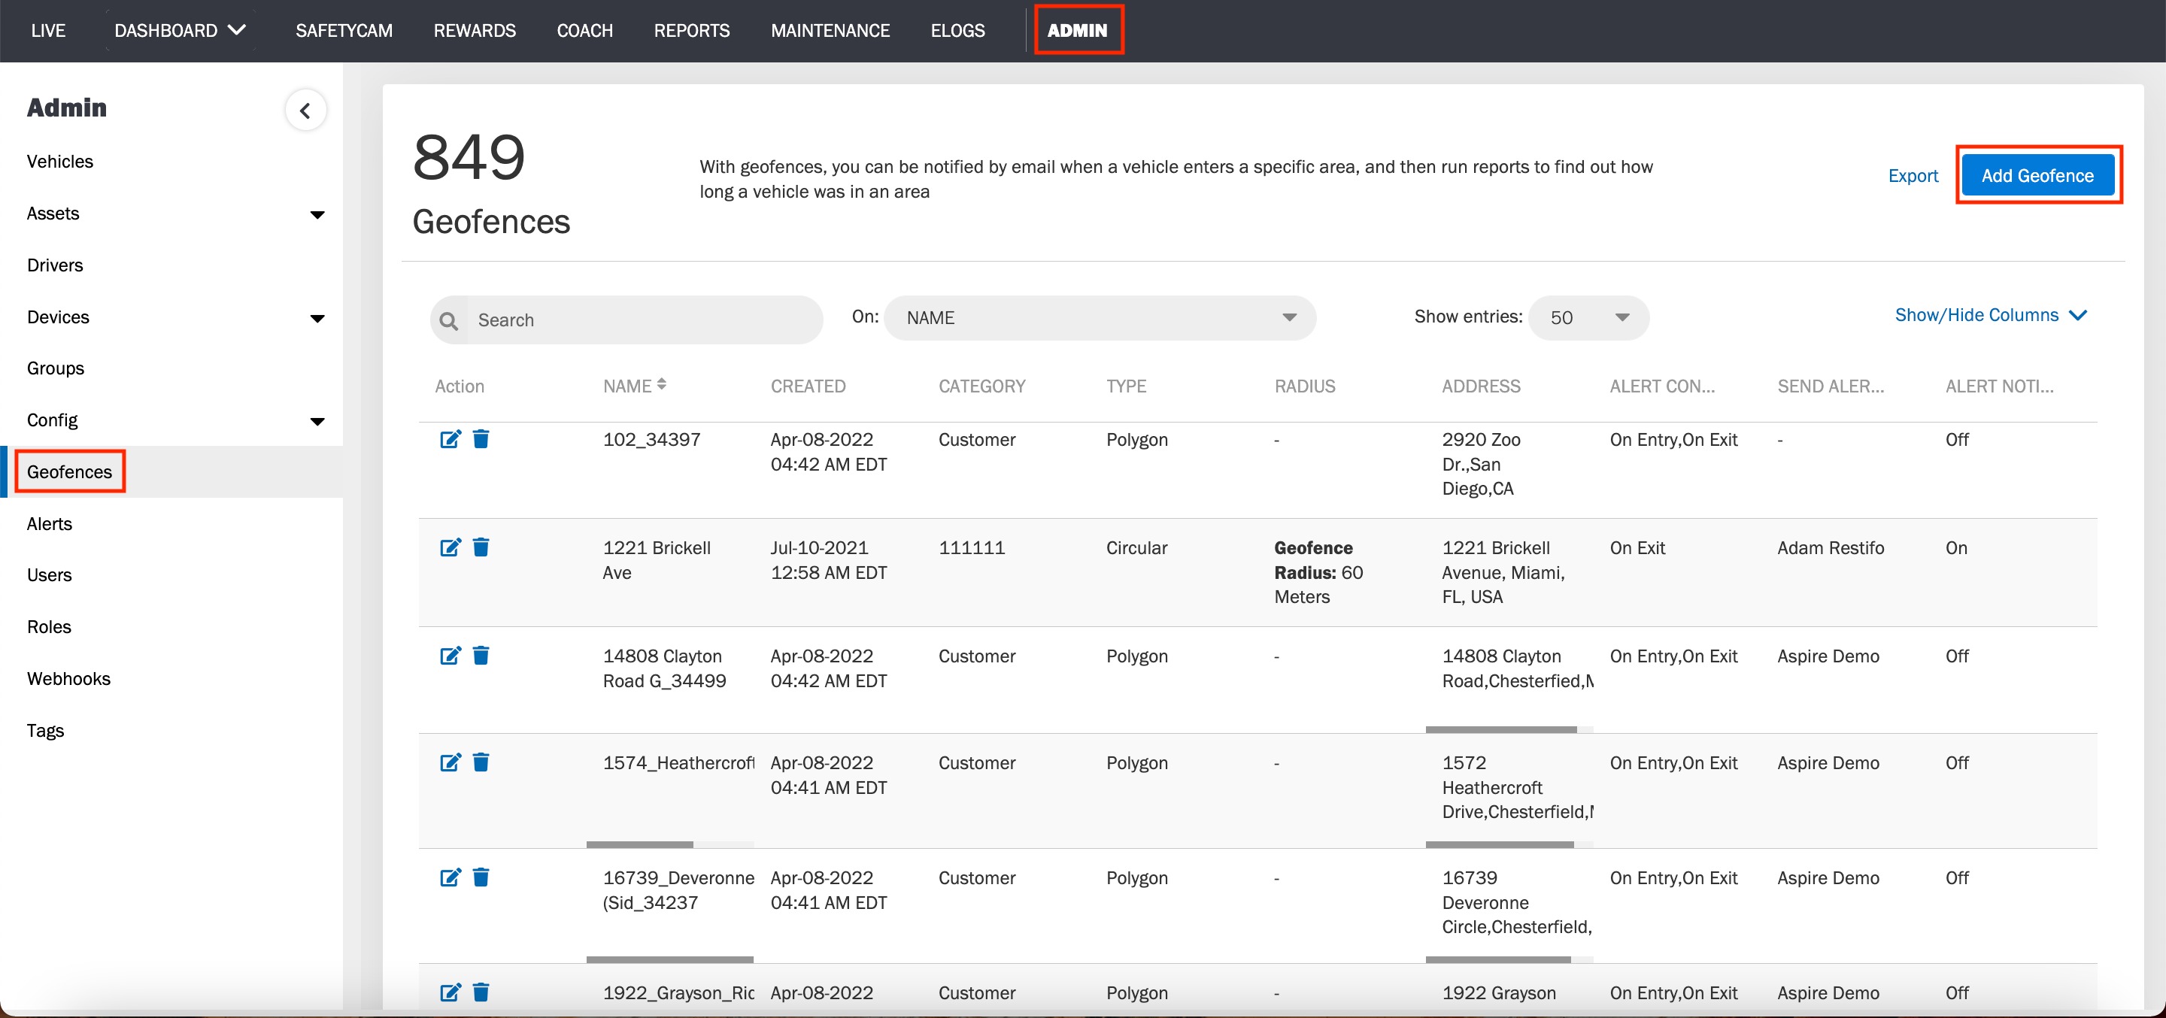Viewport: 2166px width, 1018px height.
Task: Click the RADIUS column header
Action: [x=1304, y=386]
